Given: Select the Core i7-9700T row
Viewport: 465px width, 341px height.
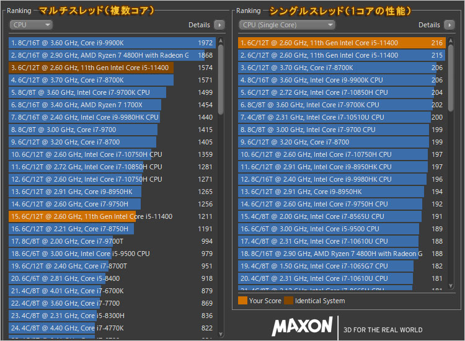Looking at the screenshot, I should click(x=112, y=241).
